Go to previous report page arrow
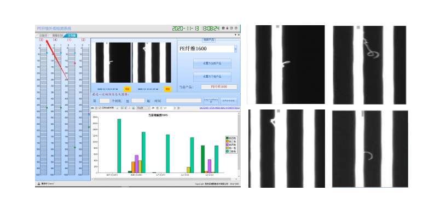Screen dimensions: 440x208 [x=161, y=108]
